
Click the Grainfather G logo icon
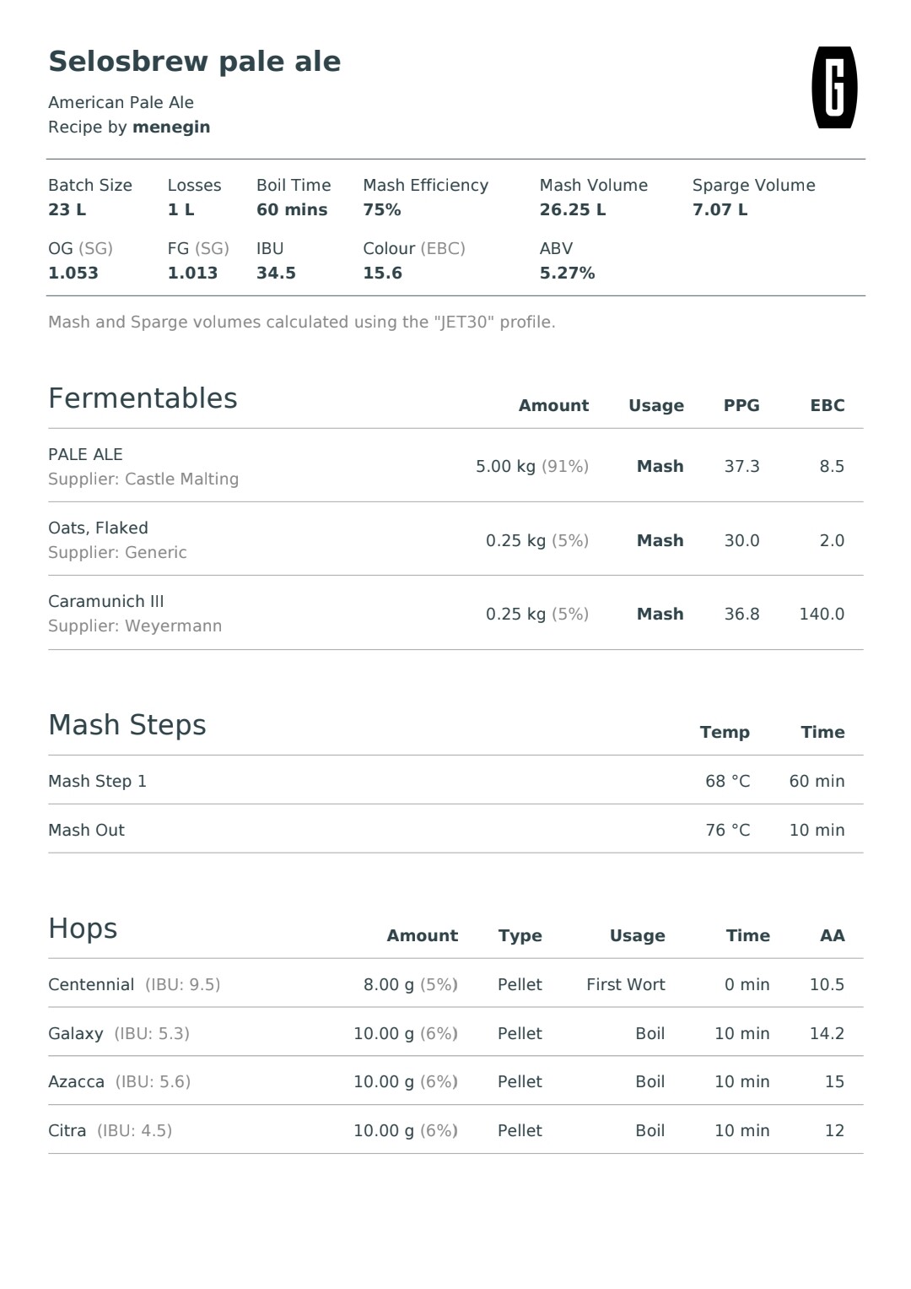834,87
